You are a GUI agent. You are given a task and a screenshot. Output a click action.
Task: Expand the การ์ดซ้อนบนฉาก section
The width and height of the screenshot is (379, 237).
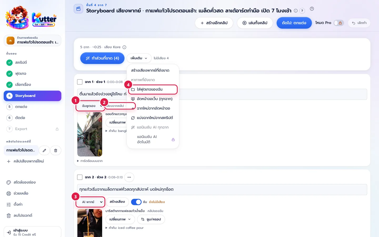point(90,161)
